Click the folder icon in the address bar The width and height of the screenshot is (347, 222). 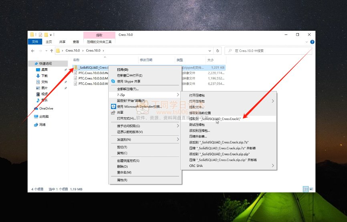[x=58, y=51]
